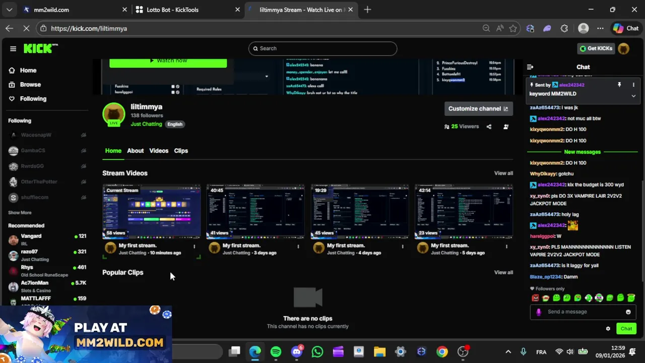The width and height of the screenshot is (645, 363).
Task: Open OBS Studio from the taskbar
Action: pyautogui.click(x=463, y=351)
